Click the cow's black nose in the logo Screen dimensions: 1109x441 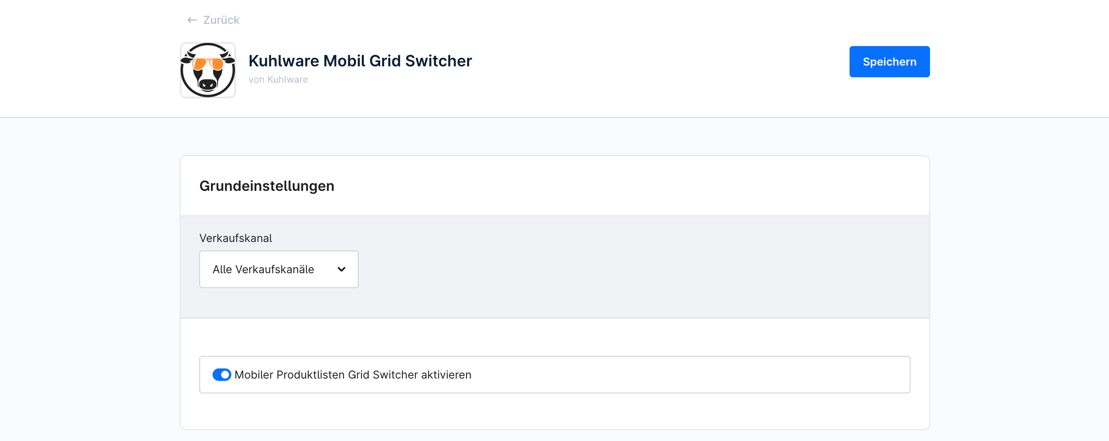click(x=207, y=84)
